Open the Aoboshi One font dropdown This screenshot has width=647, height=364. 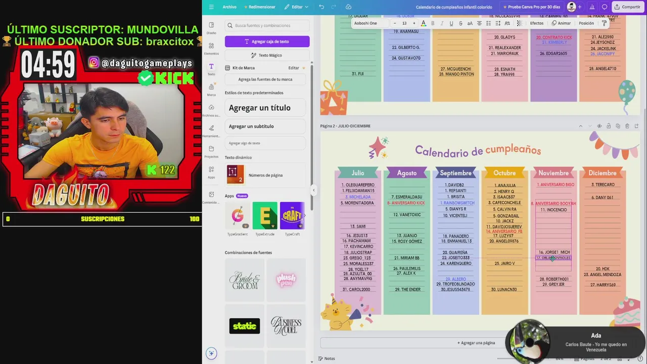(x=369, y=23)
